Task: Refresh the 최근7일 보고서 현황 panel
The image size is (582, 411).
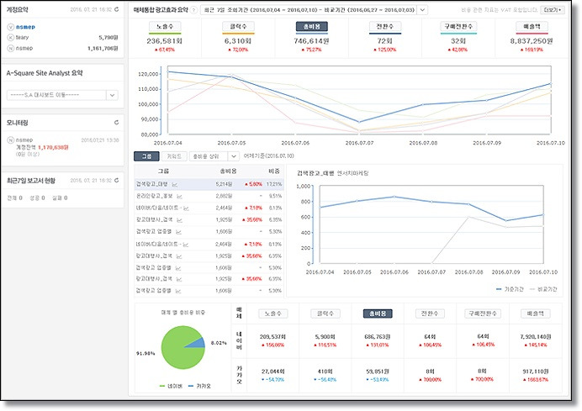Action: point(117,180)
